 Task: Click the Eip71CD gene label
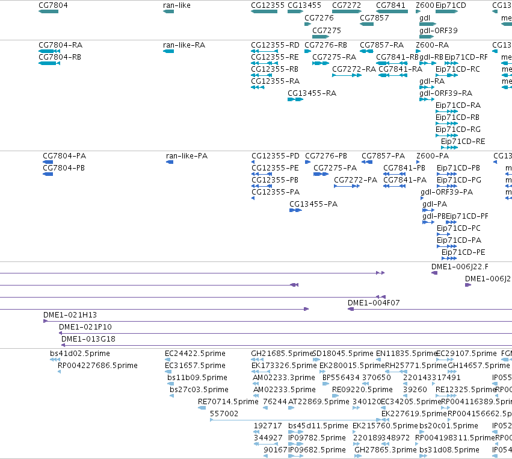[451, 5]
